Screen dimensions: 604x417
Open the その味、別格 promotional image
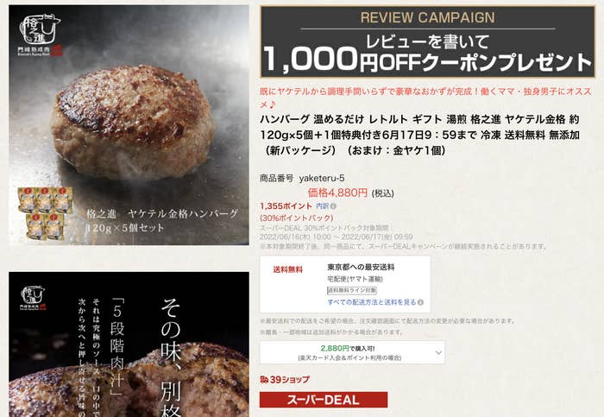coord(129,344)
